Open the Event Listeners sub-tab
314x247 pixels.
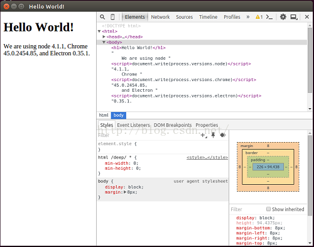[x=133, y=125]
